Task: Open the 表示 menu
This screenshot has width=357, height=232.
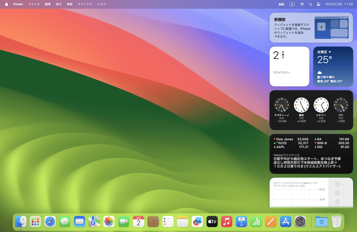Action: (x=59, y=4)
